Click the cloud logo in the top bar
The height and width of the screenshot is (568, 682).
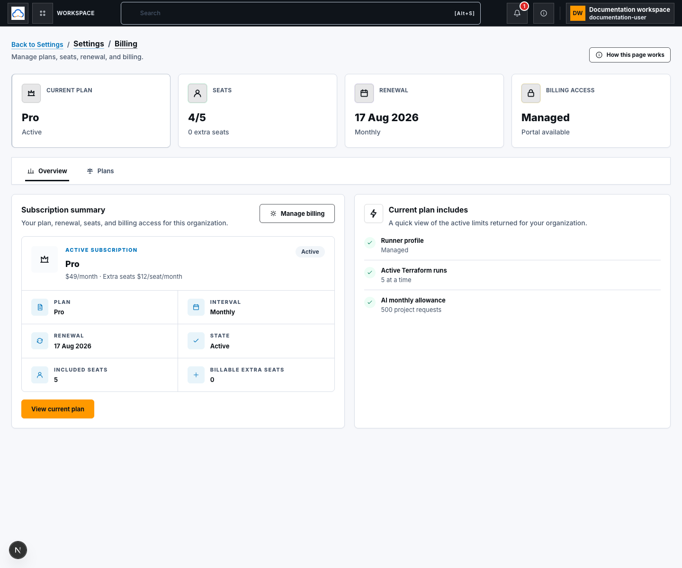[x=18, y=13]
